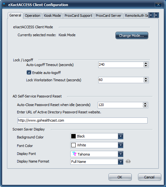Decrease the Lock Workstation Timeout value
Viewport: 166px width, 187px height.
click(x=146, y=81)
